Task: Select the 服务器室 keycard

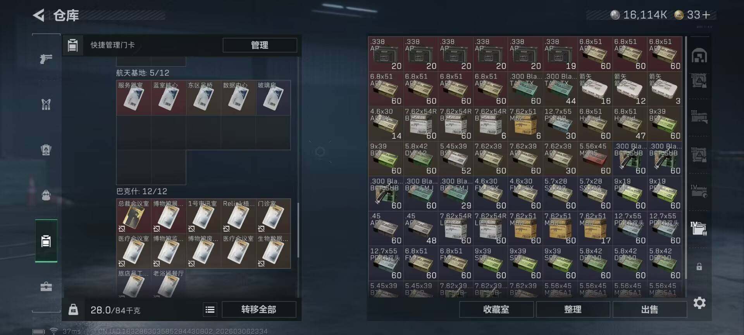Action: [134, 98]
